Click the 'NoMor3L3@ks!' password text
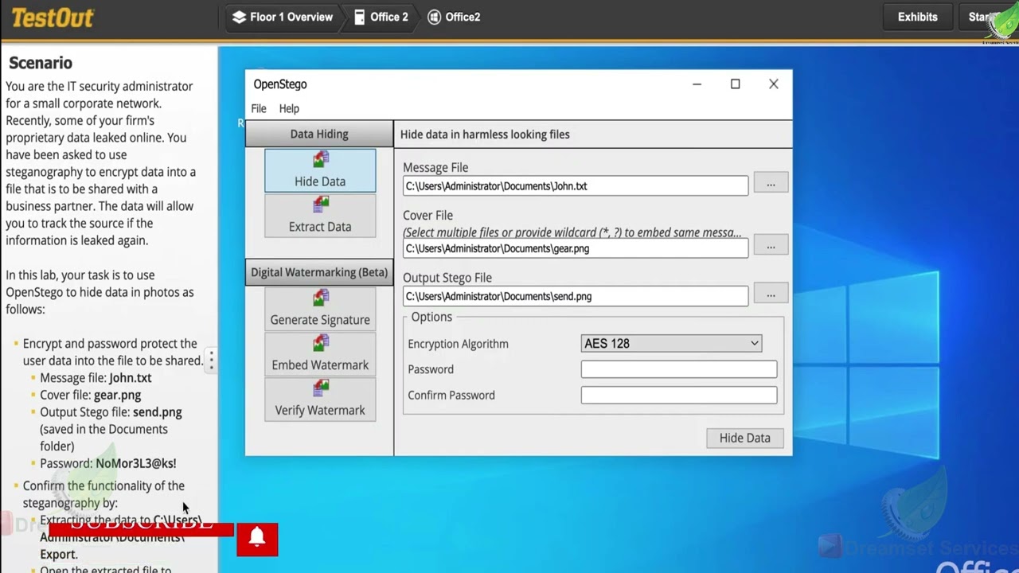1019x573 pixels. pyautogui.click(x=135, y=463)
